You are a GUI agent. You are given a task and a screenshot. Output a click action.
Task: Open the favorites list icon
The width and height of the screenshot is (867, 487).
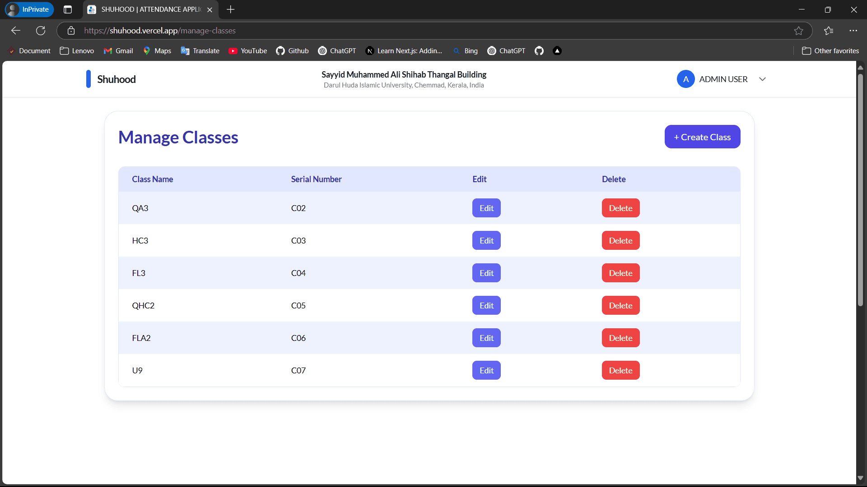(829, 31)
